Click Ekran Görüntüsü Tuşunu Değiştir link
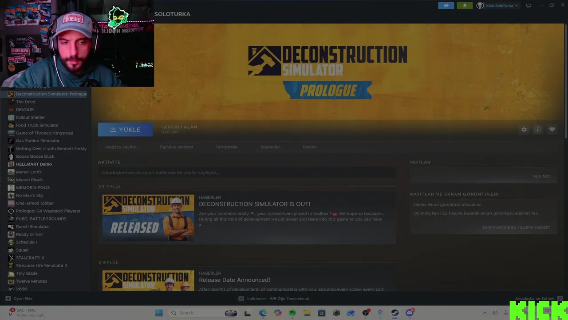568x320 pixels. click(516, 227)
